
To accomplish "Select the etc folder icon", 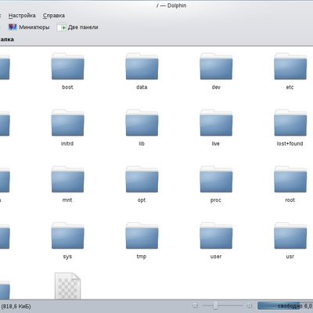I will click(290, 67).
